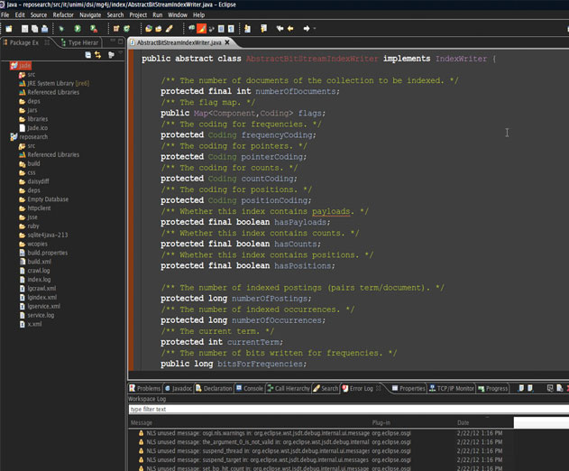Open the Project menu
569x471 pixels.
[138, 15]
